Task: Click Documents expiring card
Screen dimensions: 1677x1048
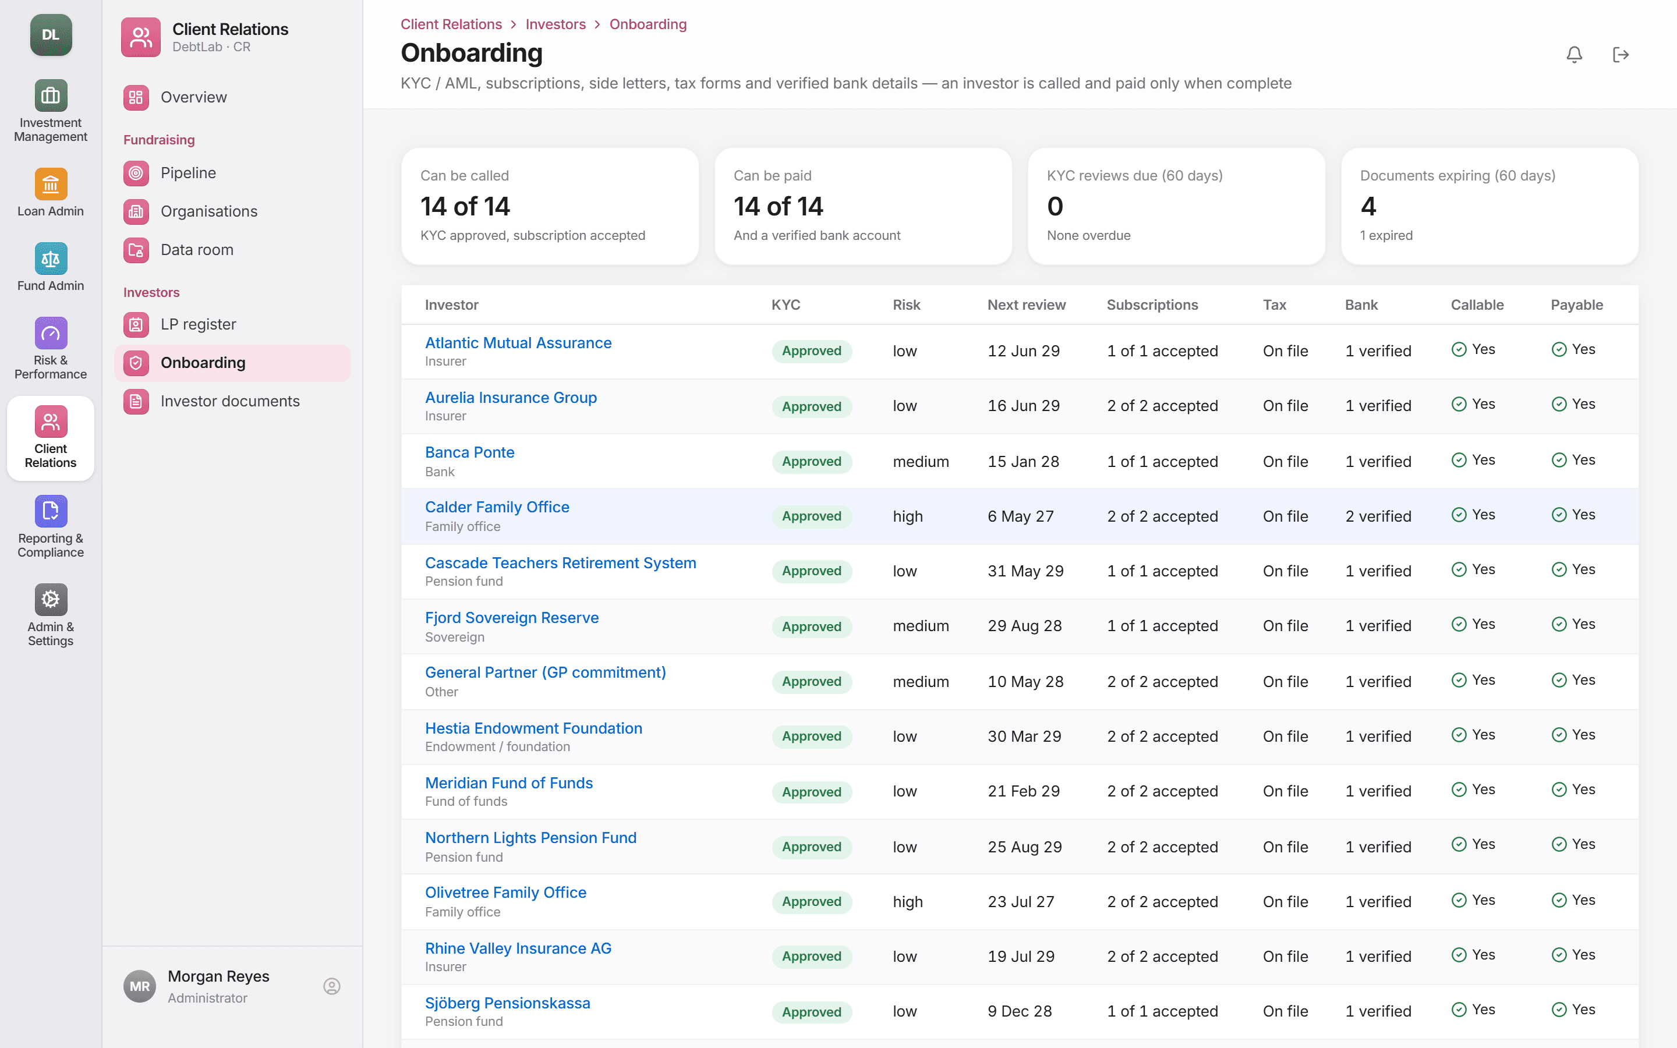Action: [1489, 206]
